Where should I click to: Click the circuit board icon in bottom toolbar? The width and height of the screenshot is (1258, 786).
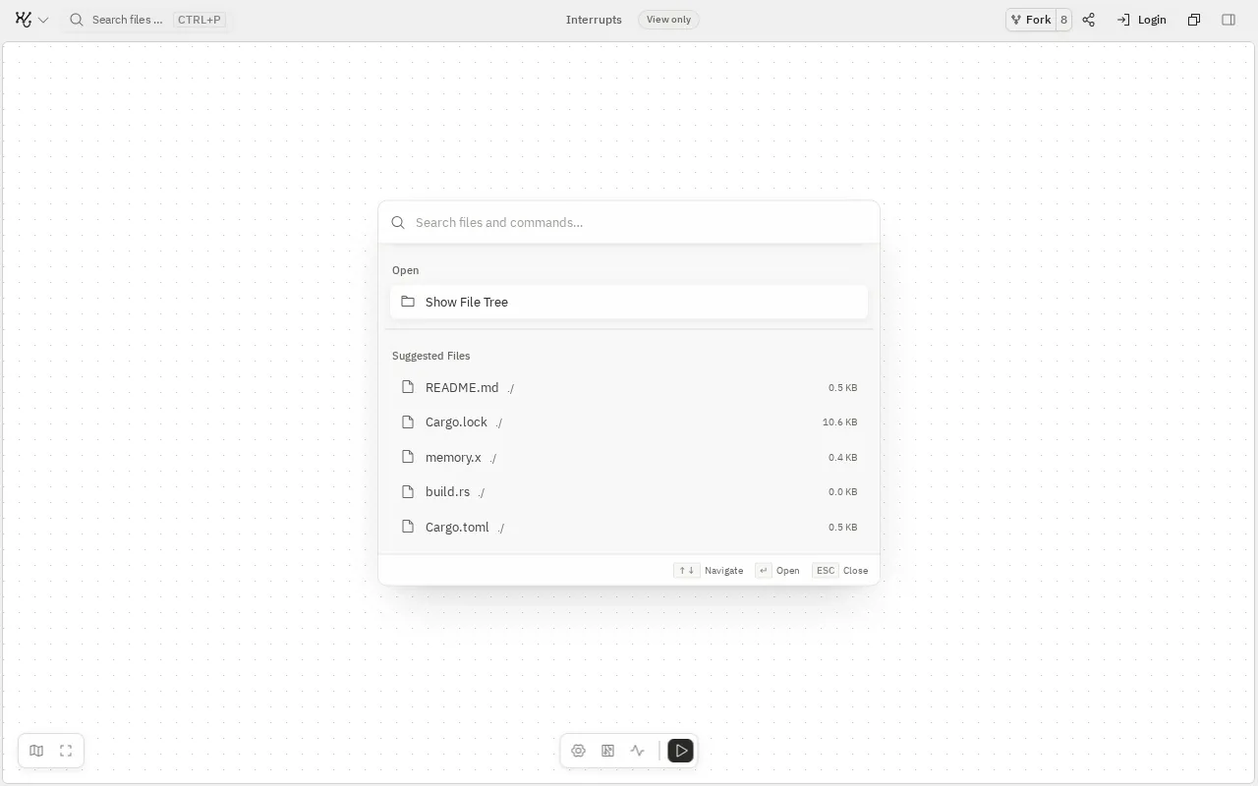607,751
